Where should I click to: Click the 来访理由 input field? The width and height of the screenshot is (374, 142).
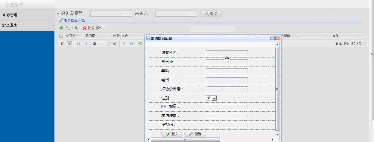[227, 116]
